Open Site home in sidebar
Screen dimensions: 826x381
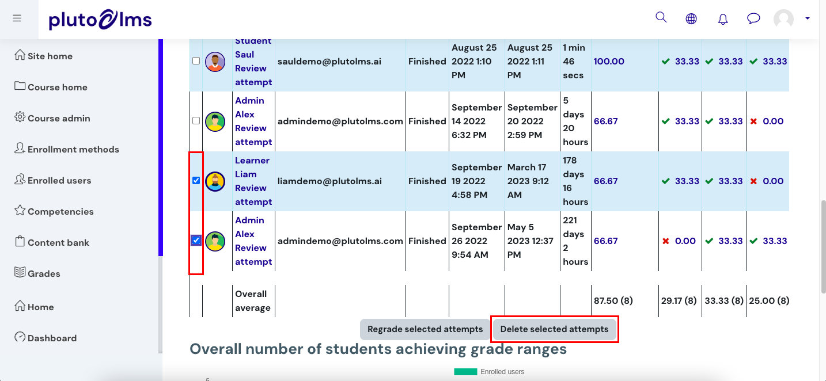point(44,56)
